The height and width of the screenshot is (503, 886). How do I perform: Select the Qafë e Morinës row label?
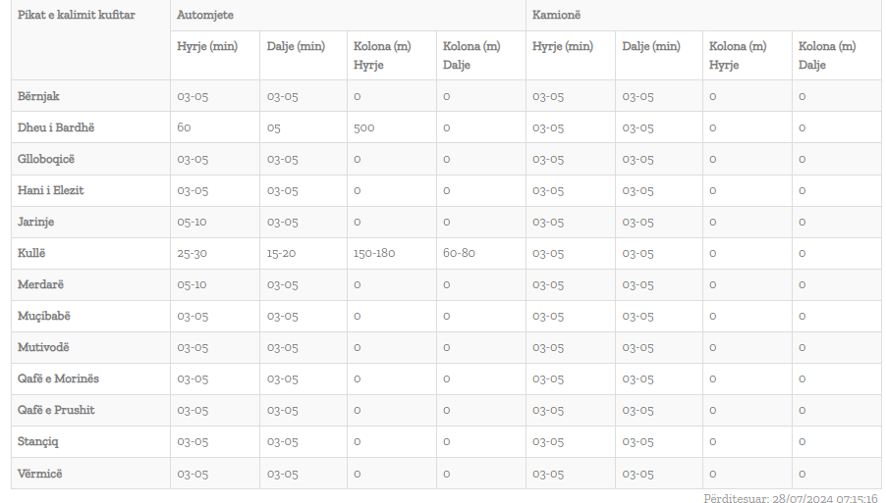click(x=58, y=378)
